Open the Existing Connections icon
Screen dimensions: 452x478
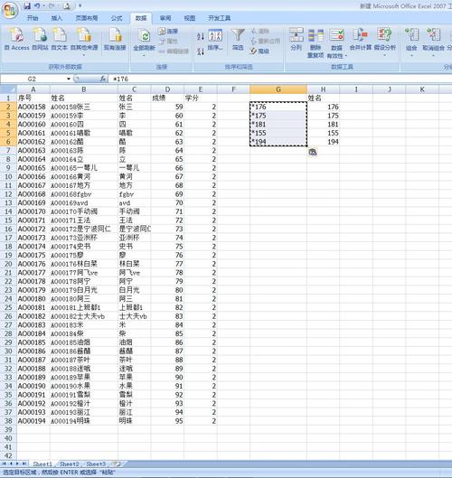point(115,35)
